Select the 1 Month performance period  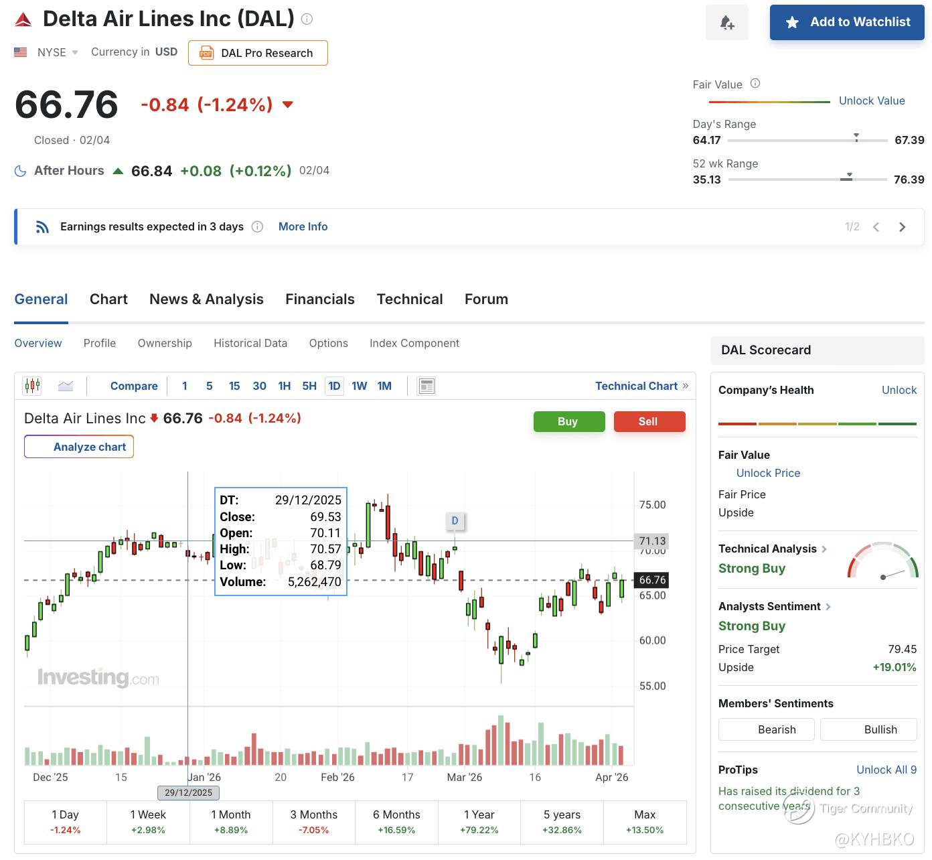click(x=231, y=822)
